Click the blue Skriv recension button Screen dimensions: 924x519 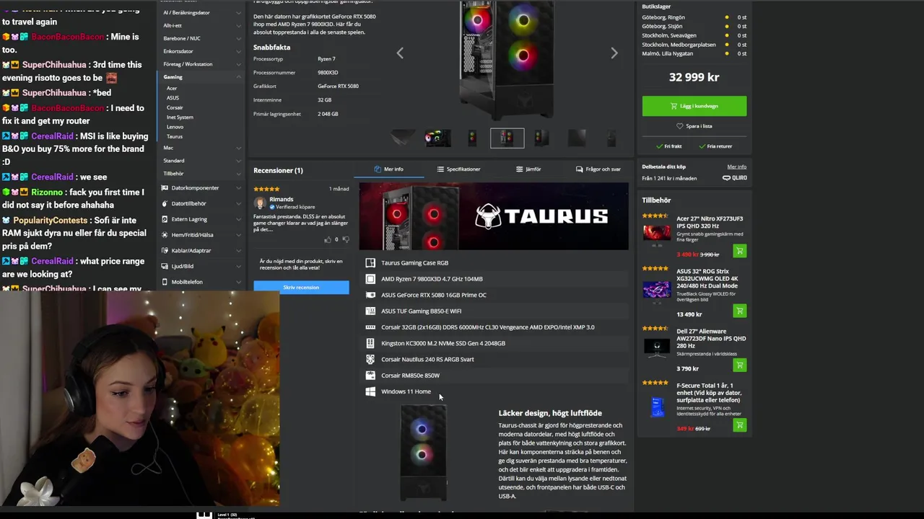(301, 288)
